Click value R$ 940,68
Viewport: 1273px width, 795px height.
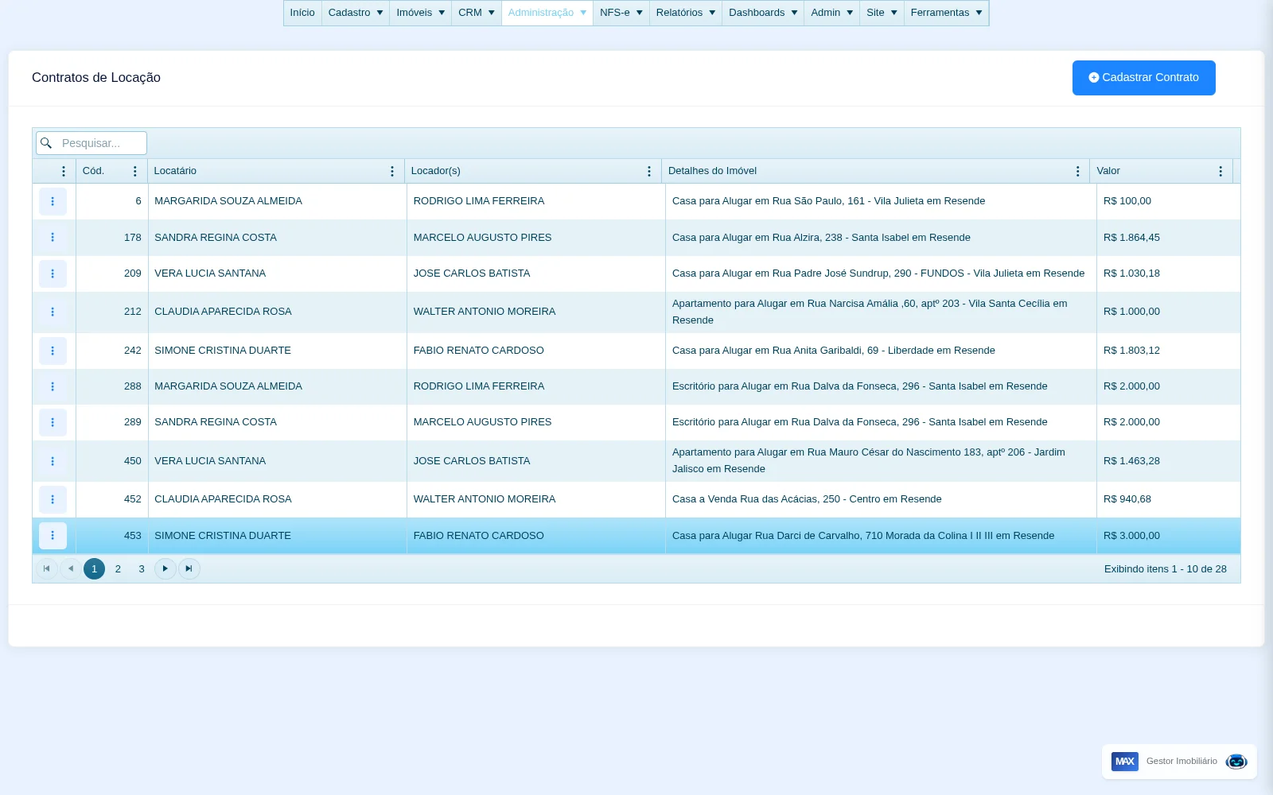(1127, 499)
